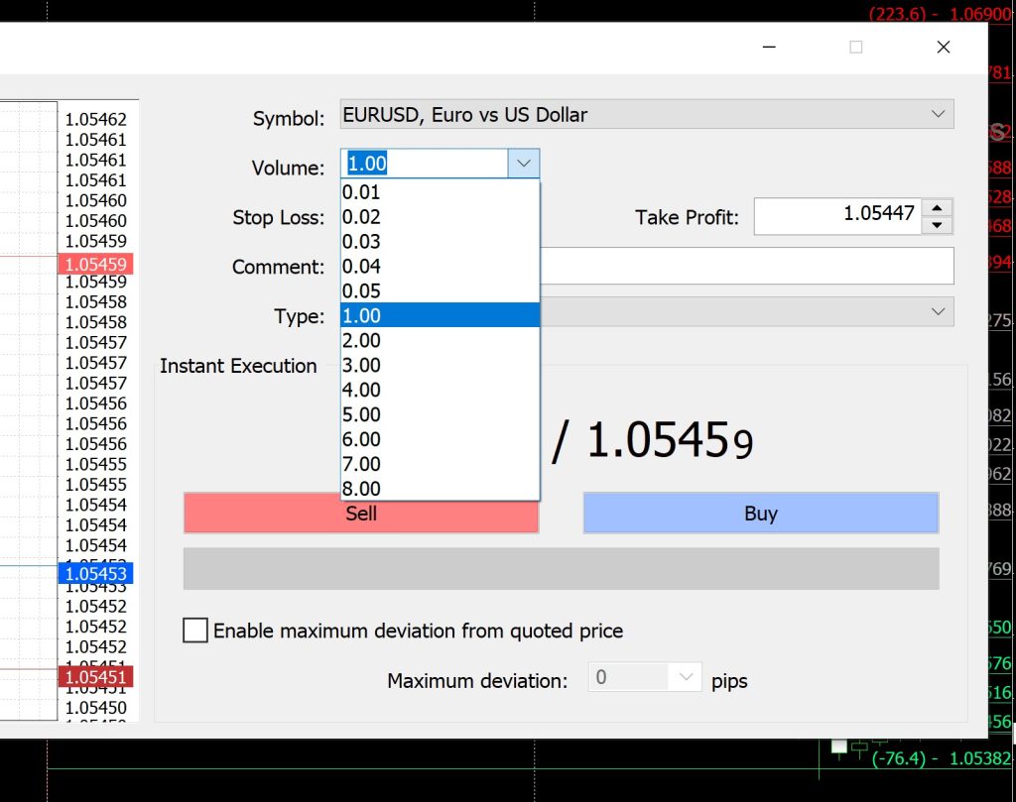The image size is (1016, 802).
Task: Click the large ask price 1.05459
Action: (x=670, y=441)
